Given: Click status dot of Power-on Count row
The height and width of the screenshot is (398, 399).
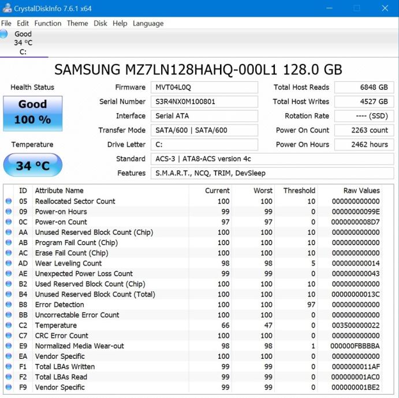Looking at the screenshot, I should 9,222.
